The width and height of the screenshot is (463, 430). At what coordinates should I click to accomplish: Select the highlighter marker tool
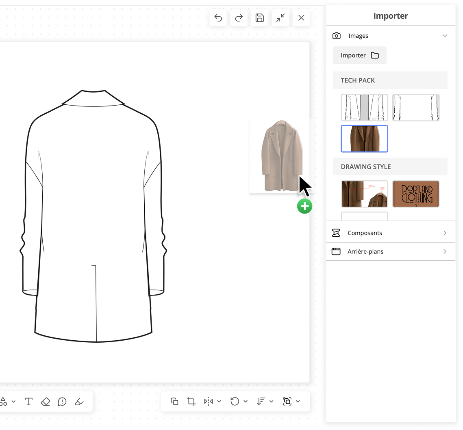click(79, 402)
